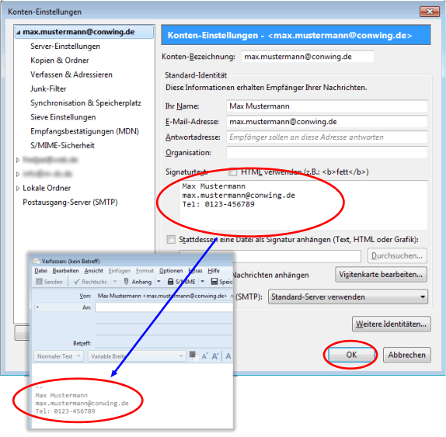
Task: Click the Konten-Bezeichnung input field
Action: pyautogui.click(x=308, y=57)
